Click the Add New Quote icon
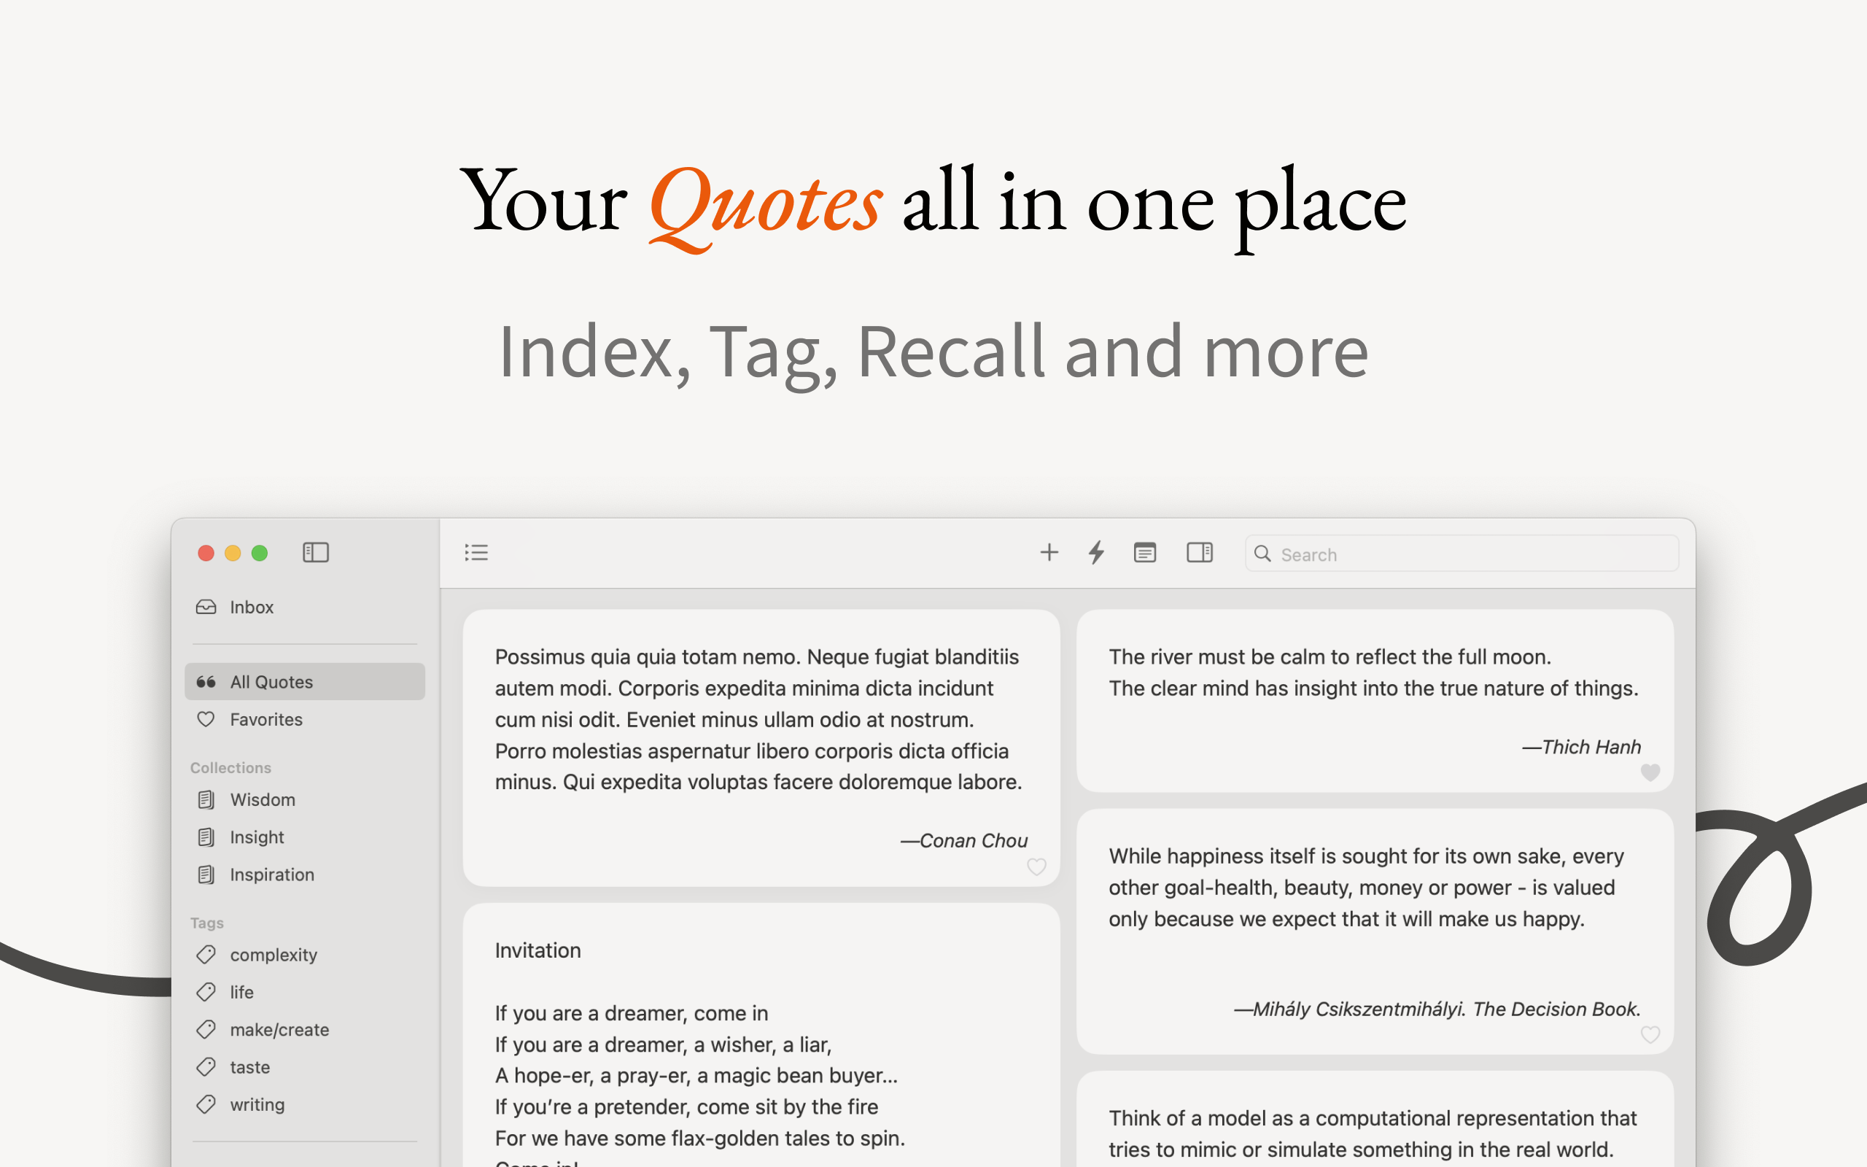Viewport: 1867px width, 1167px height. click(x=1047, y=553)
